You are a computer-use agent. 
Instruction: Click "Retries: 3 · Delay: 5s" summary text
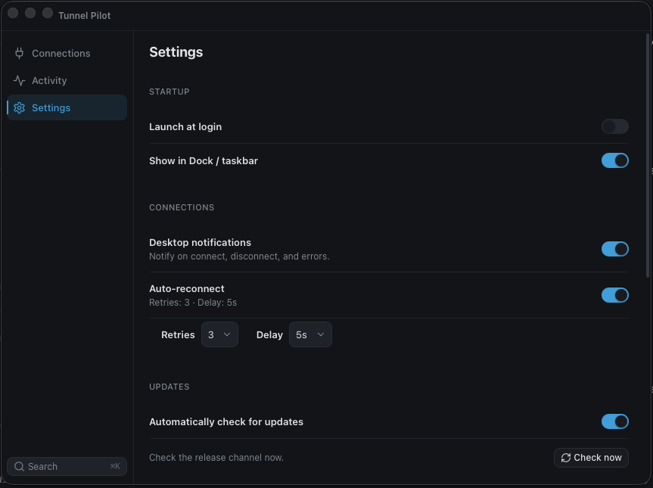coord(193,303)
